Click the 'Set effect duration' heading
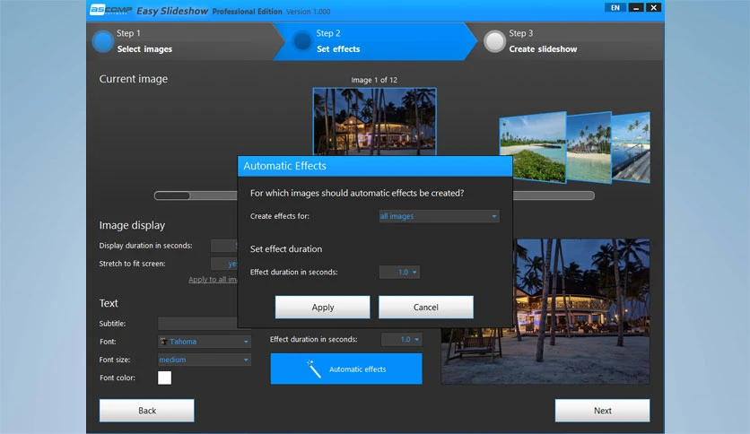Image resolution: width=750 pixels, height=434 pixels. 286,249
